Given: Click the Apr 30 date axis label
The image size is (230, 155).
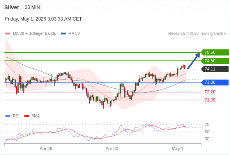Looking at the screenshot, I should click(112, 148).
